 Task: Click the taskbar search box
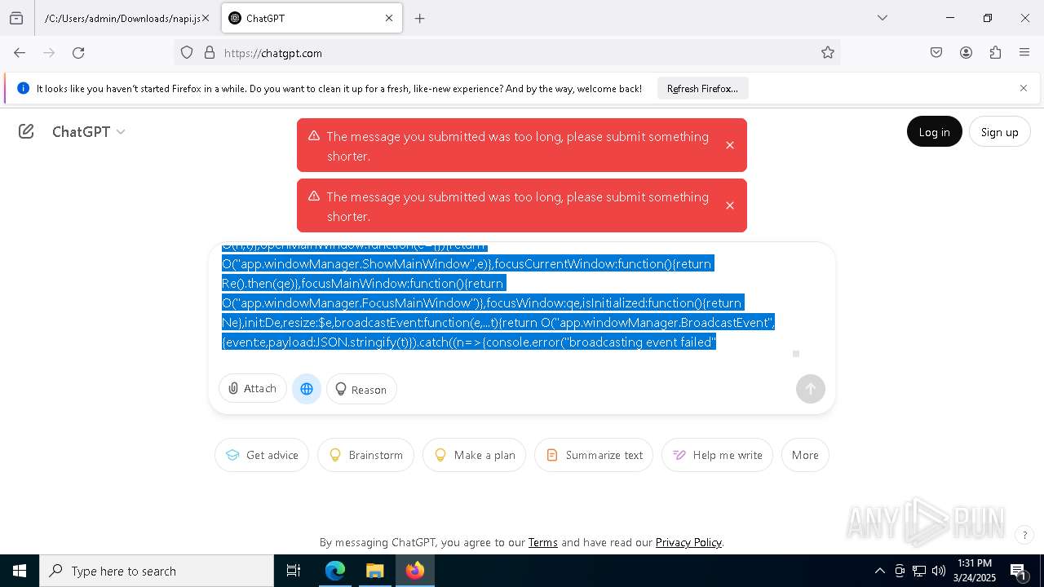click(157, 571)
